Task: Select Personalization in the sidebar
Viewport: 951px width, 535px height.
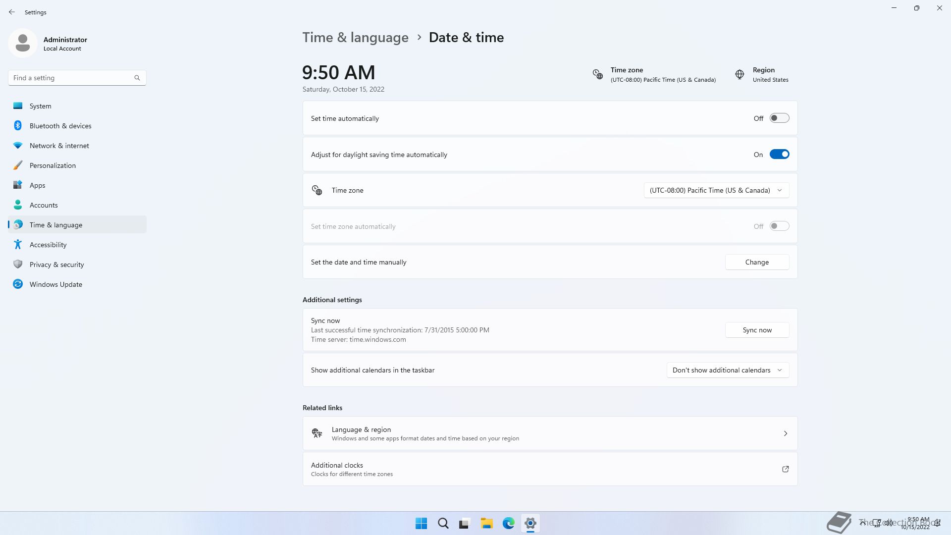Action: [x=53, y=165]
